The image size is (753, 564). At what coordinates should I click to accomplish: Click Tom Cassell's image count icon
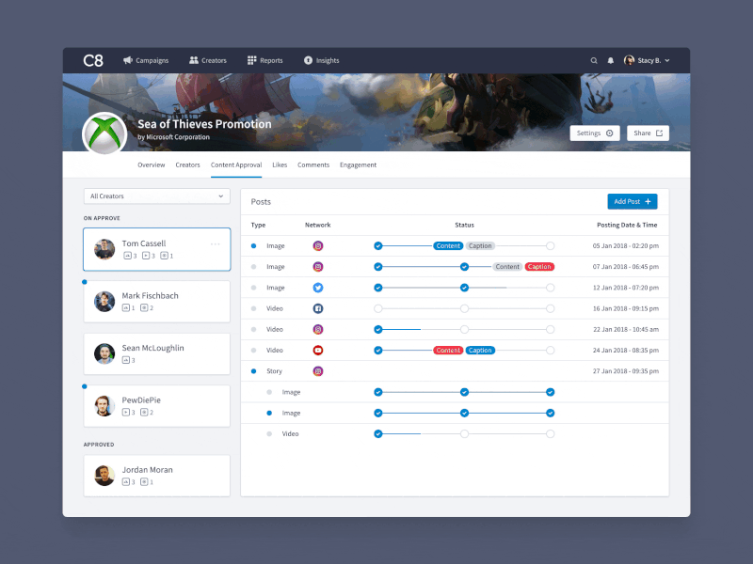click(127, 256)
